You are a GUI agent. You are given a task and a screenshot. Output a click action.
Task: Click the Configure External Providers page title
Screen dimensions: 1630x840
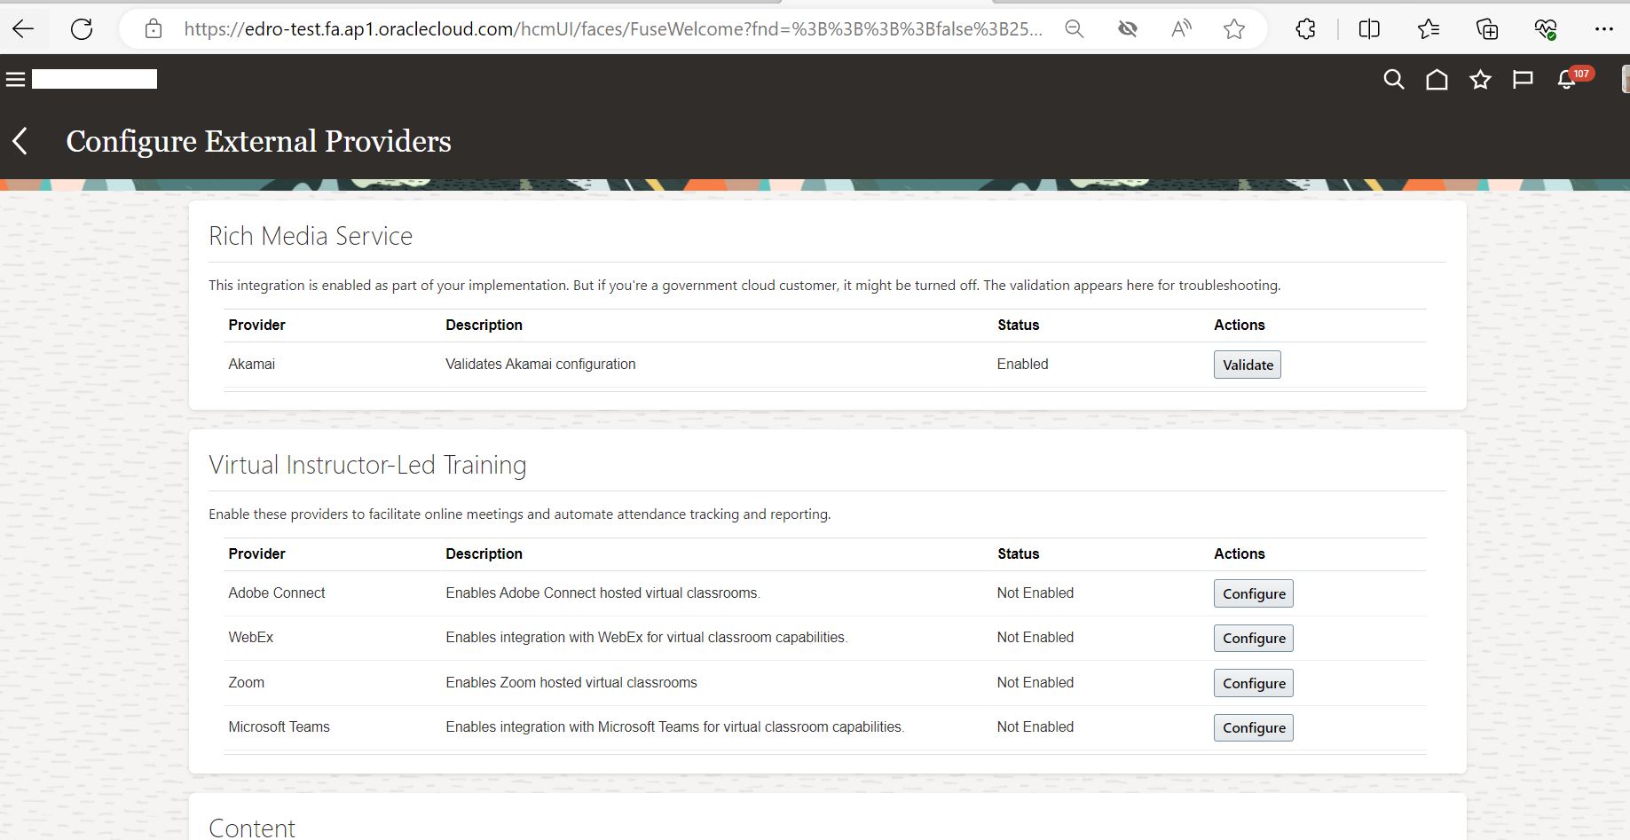click(258, 141)
